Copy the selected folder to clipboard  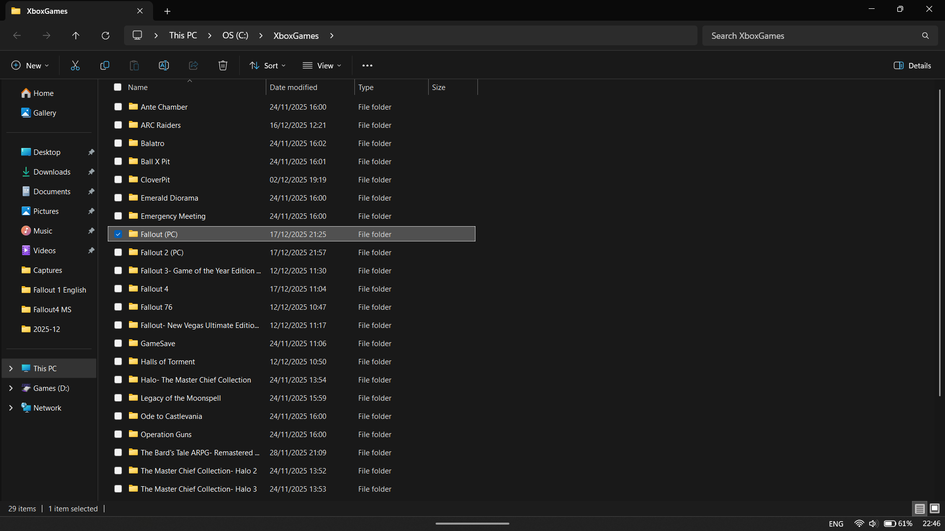[x=104, y=65]
